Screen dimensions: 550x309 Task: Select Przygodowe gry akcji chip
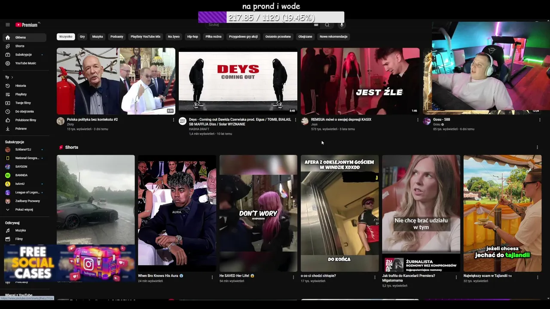click(x=243, y=36)
